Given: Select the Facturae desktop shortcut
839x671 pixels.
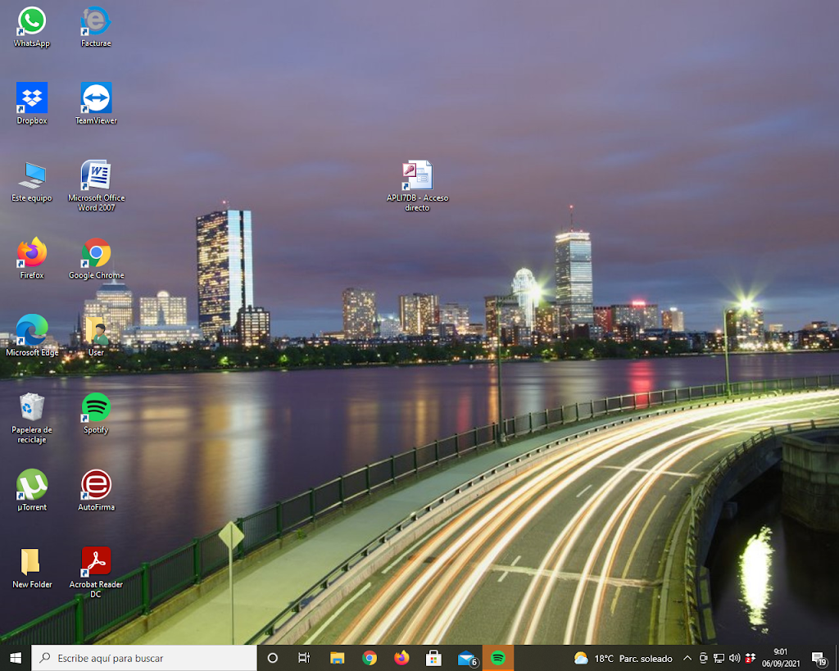Looking at the screenshot, I should pyautogui.click(x=96, y=21).
